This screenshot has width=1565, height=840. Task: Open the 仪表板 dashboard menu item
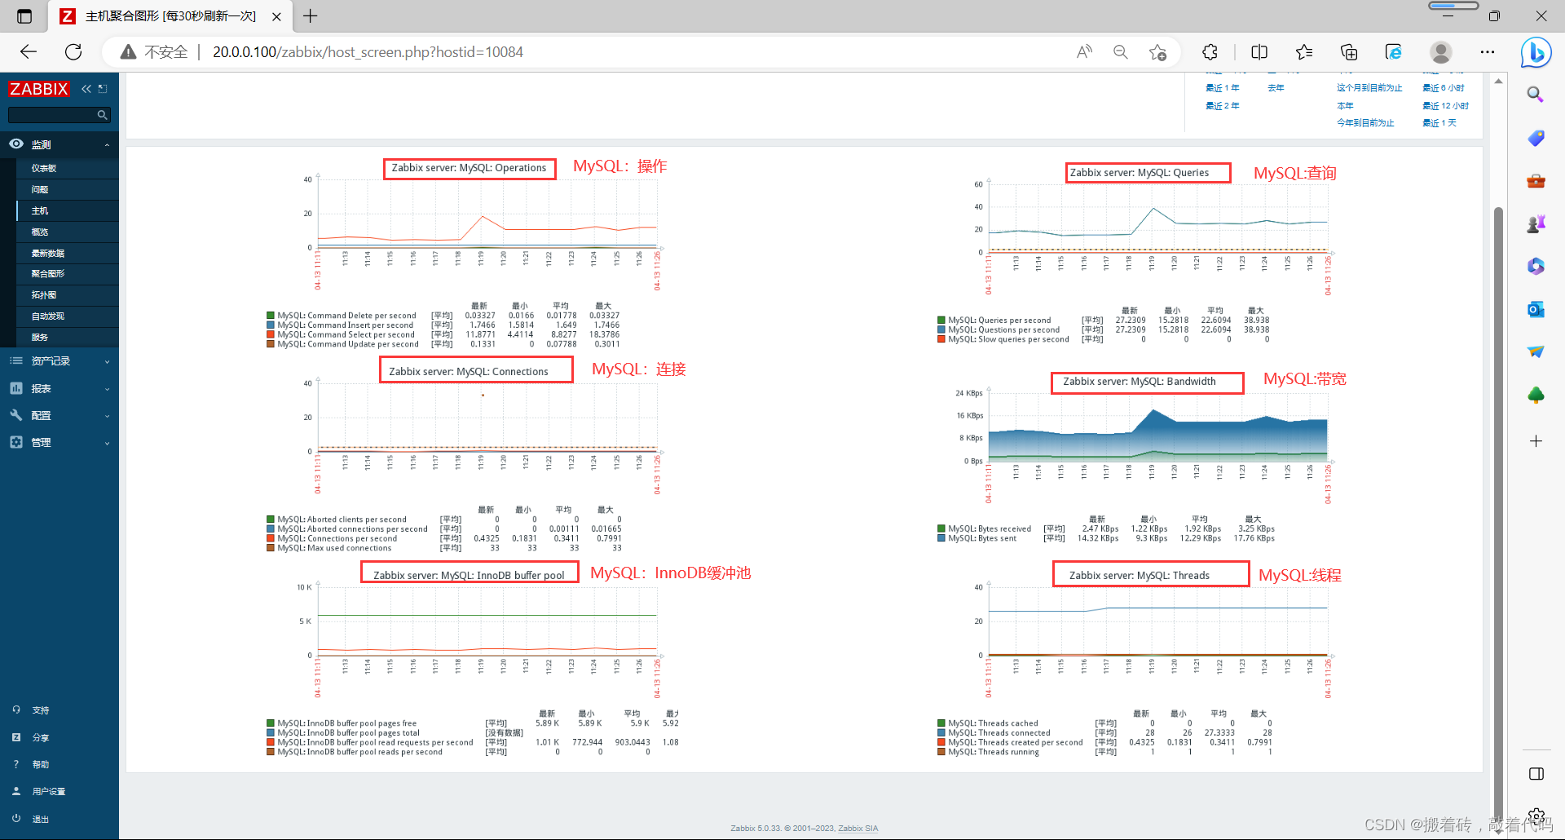[44, 168]
